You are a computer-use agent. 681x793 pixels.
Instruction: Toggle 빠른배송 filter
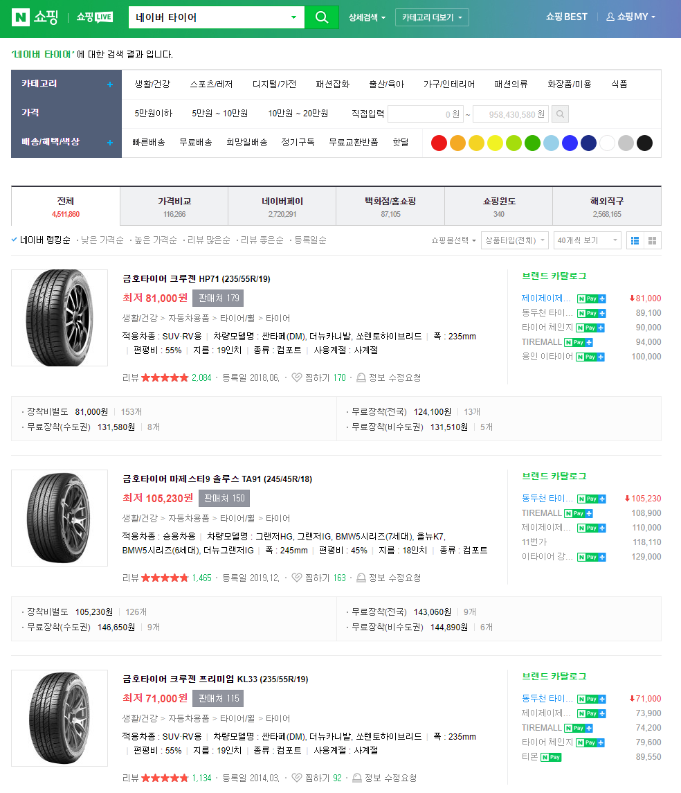(x=149, y=143)
